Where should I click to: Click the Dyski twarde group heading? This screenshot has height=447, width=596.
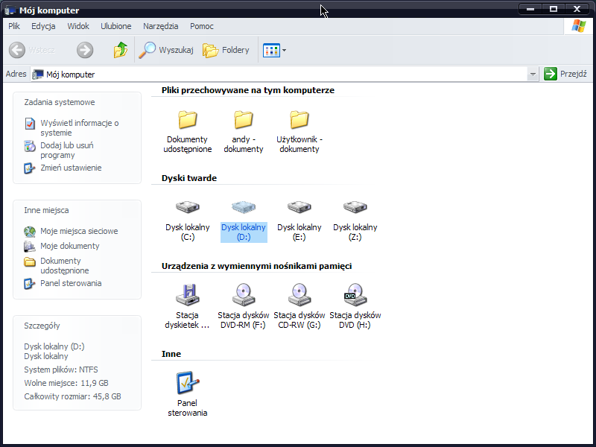pyautogui.click(x=189, y=178)
